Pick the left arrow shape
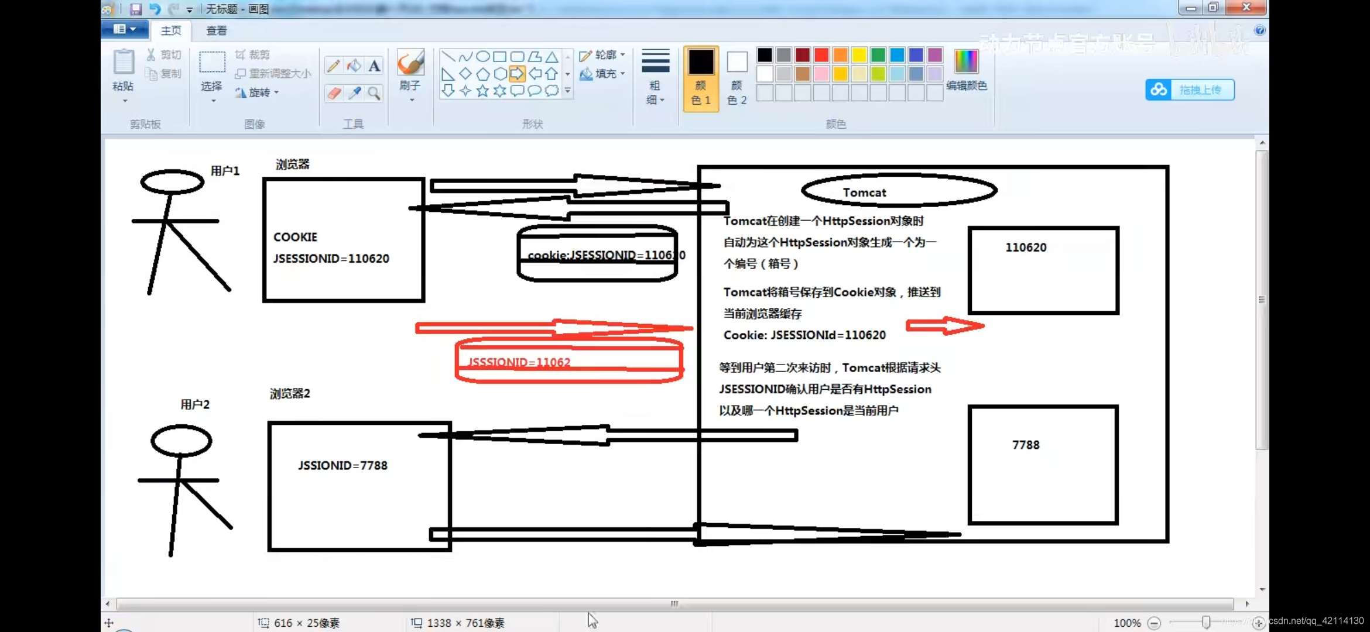This screenshot has width=1370, height=632. pos(535,74)
